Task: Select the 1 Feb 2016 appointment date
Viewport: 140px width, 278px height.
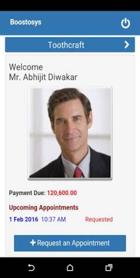Action: 24,219
